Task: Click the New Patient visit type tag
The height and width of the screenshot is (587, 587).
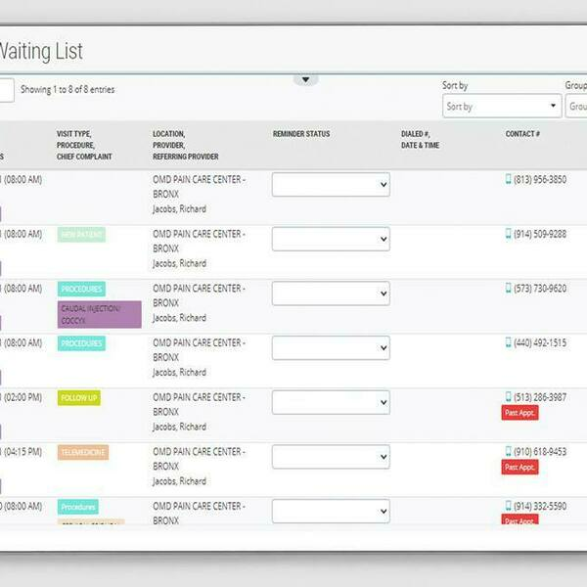Action: [x=81, y=235]
